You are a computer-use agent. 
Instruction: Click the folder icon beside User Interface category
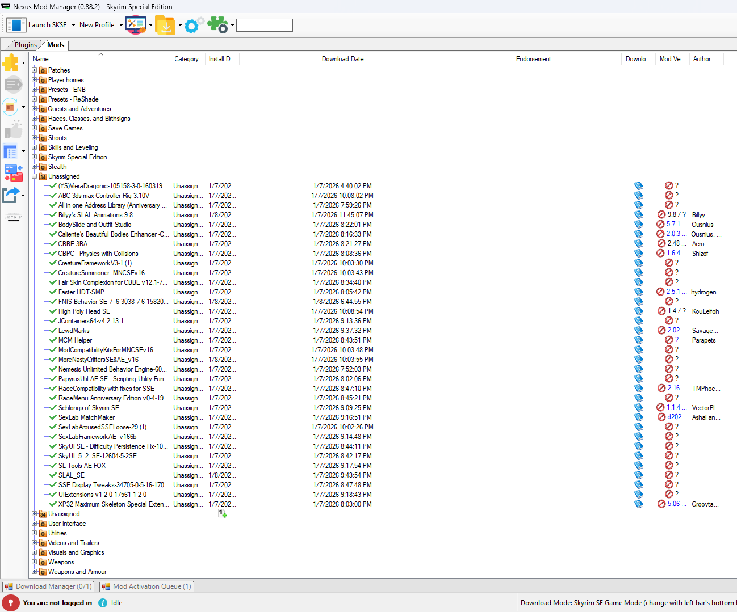(x=43, y=524)
